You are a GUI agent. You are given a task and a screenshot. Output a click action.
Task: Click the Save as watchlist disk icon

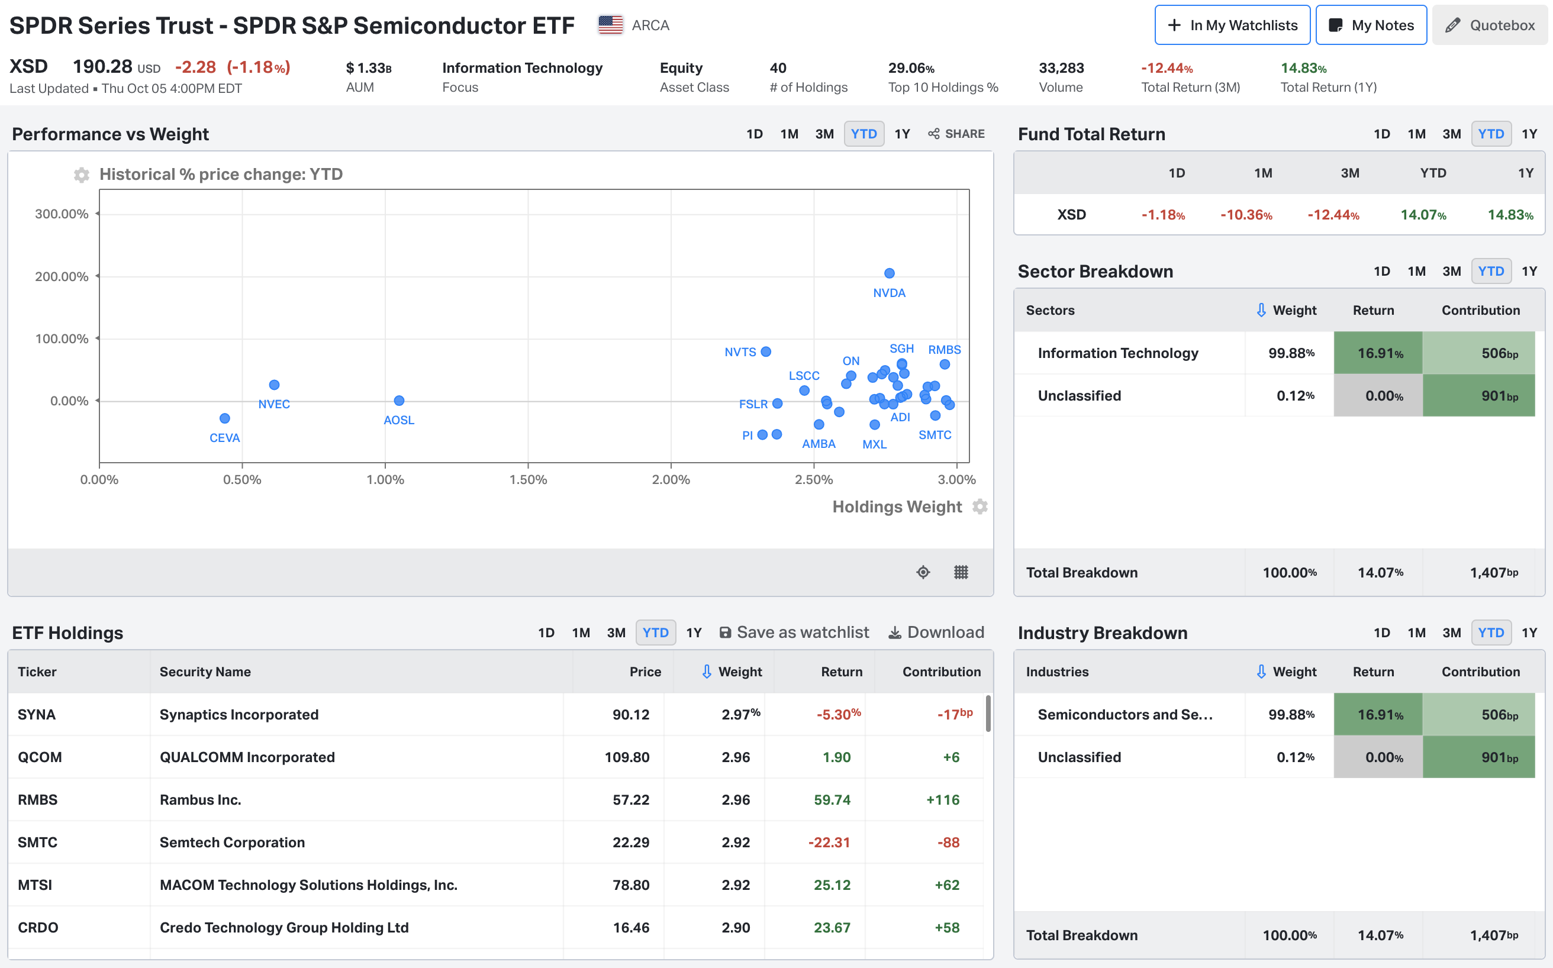click(x=725, y=633)
